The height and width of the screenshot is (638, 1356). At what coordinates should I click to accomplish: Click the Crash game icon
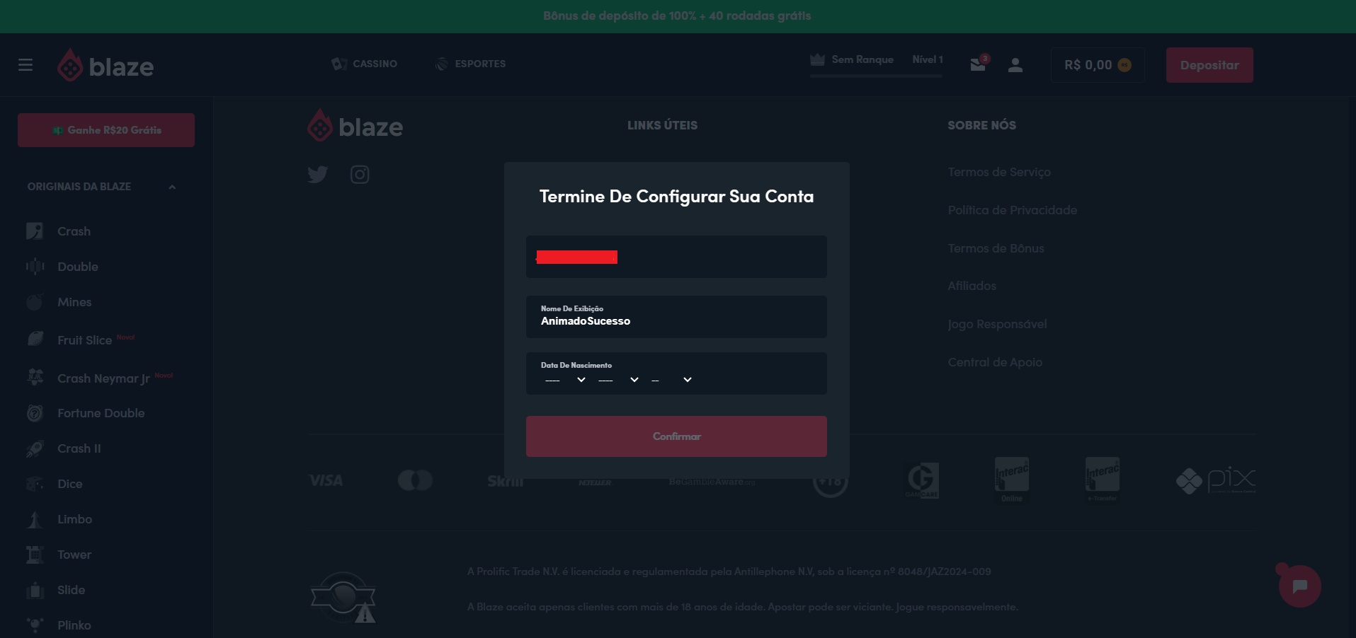35,231
